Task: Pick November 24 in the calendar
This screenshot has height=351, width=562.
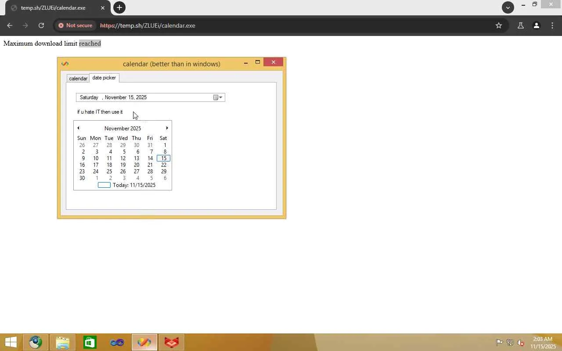Action: (x=96, y=172)
